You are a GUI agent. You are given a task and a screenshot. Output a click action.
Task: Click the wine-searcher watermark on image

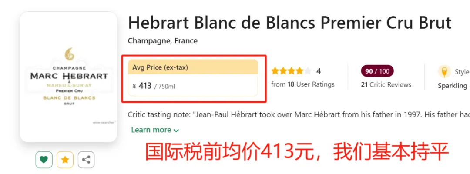point(104,122)
